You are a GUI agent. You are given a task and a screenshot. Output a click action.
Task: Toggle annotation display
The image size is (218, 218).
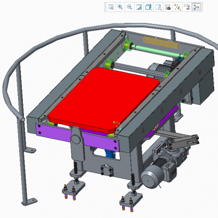(x=187, y=7)
